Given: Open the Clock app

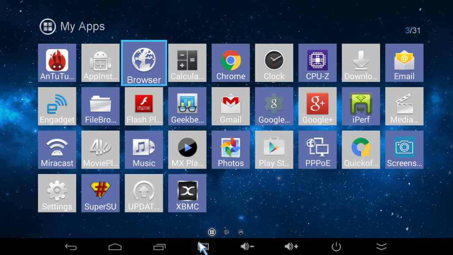Looking at the screenshot, I should click(274, 63).
